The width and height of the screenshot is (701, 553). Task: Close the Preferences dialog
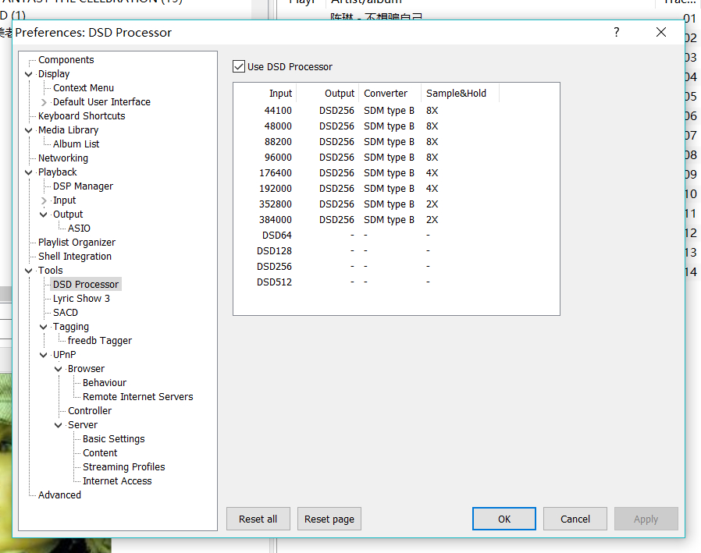pyautogui.click(x=660, y=32)
